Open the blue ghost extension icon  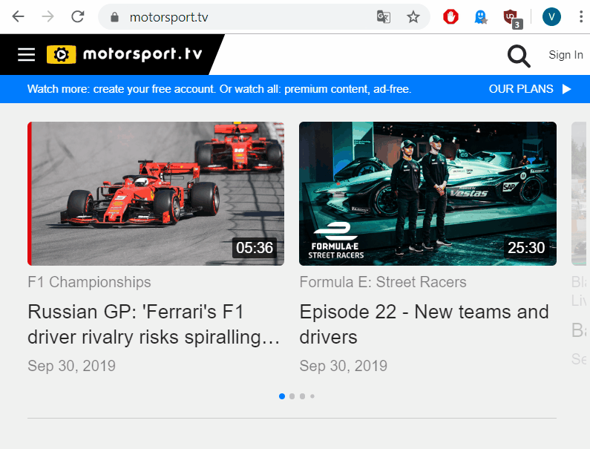point(480,17)
